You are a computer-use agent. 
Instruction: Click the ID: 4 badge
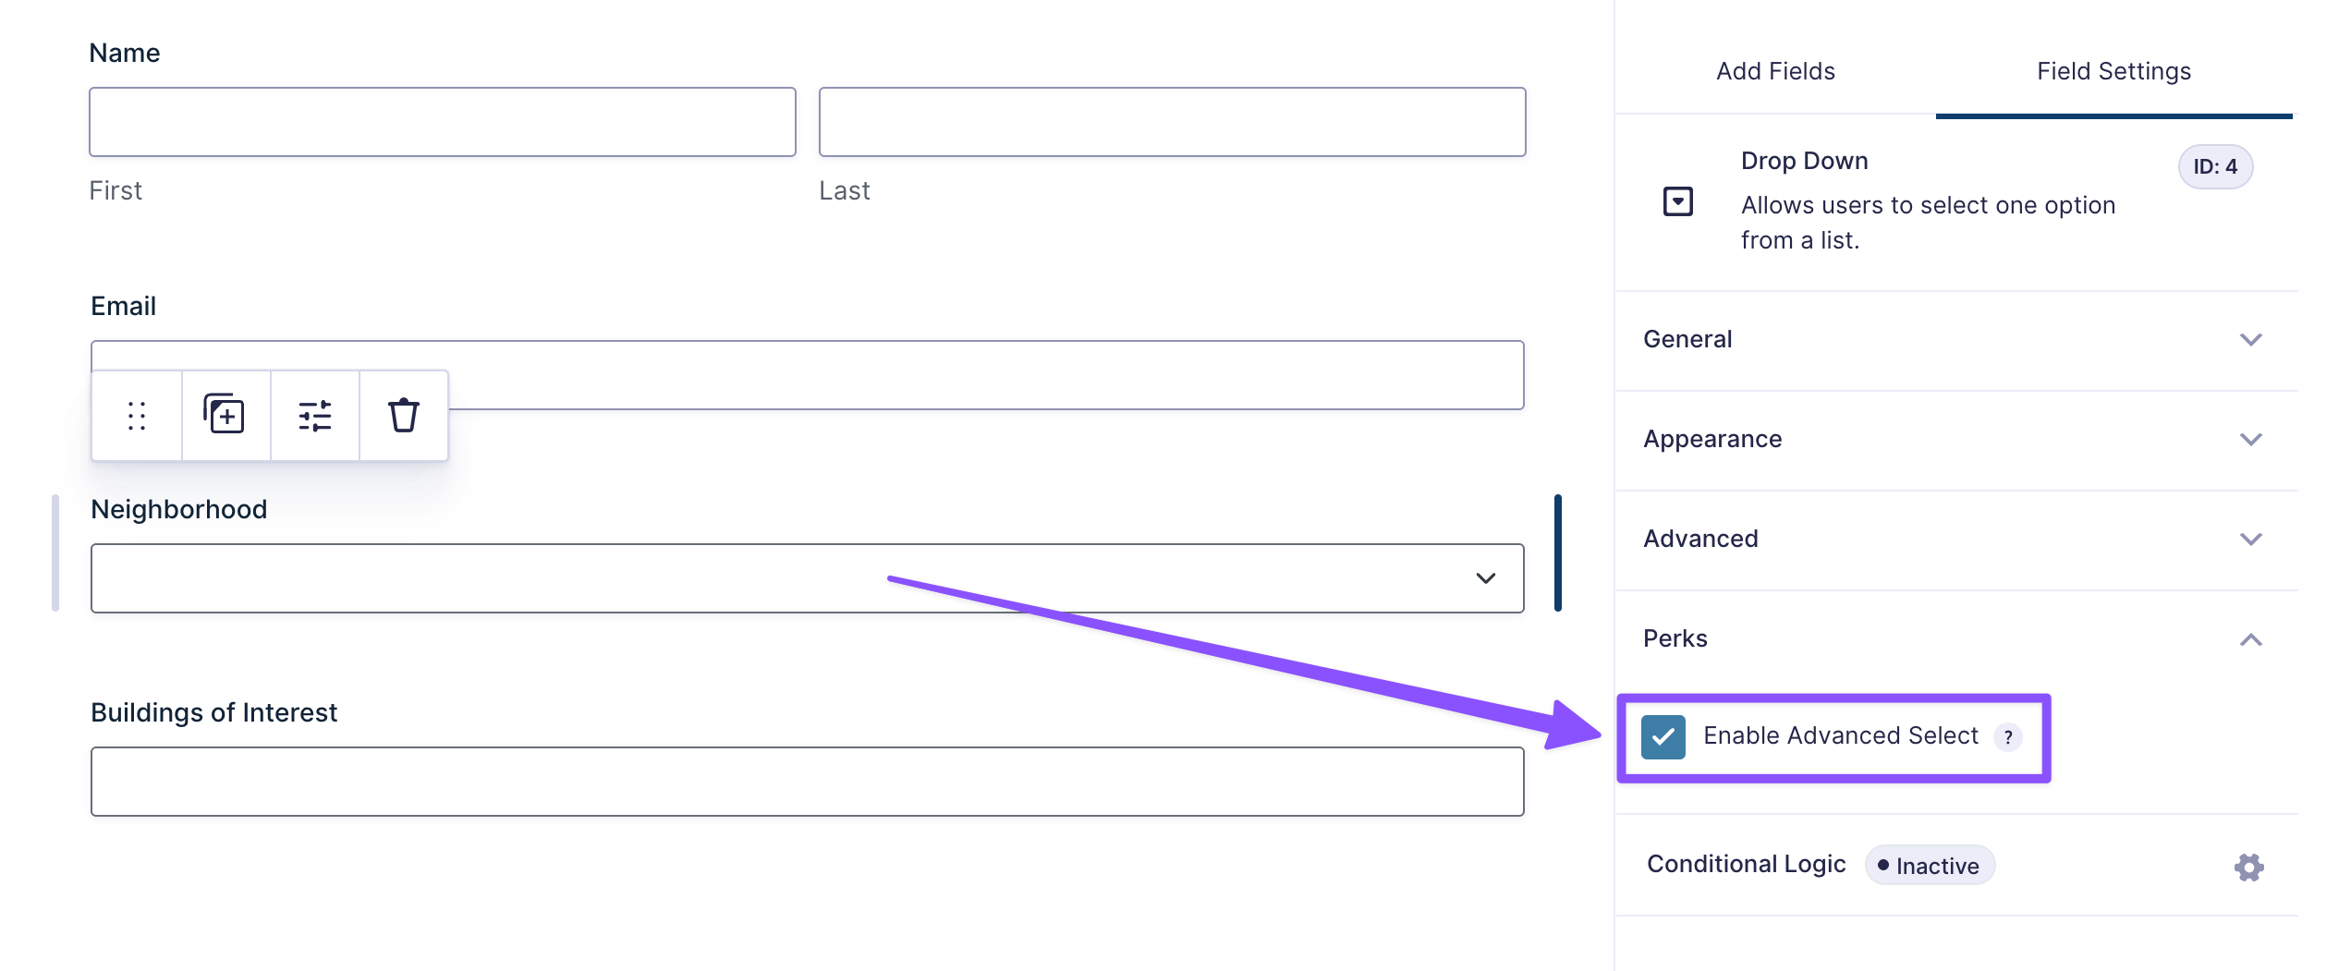(x=2214, y=167)
